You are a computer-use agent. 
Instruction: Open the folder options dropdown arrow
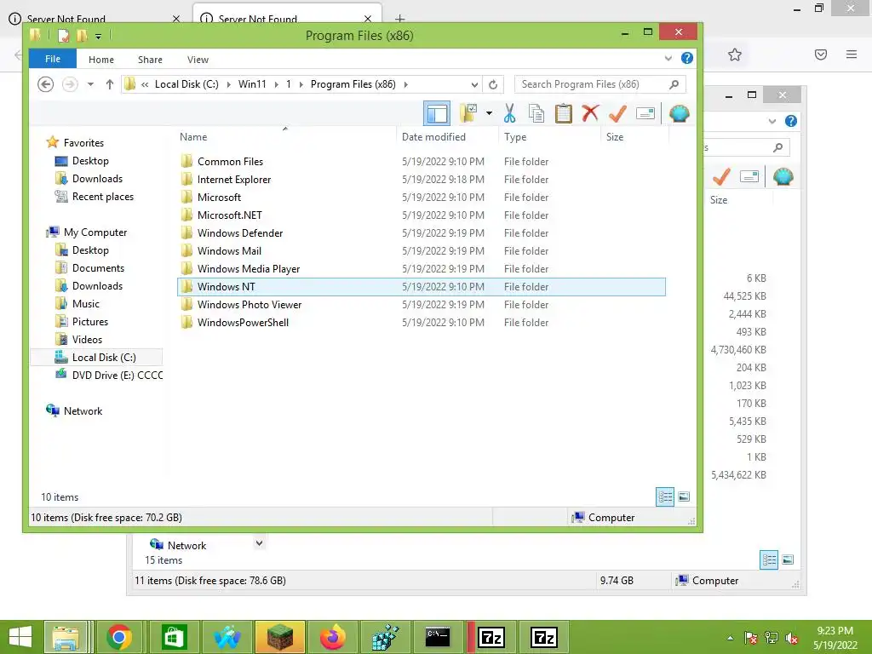[489, 113]
